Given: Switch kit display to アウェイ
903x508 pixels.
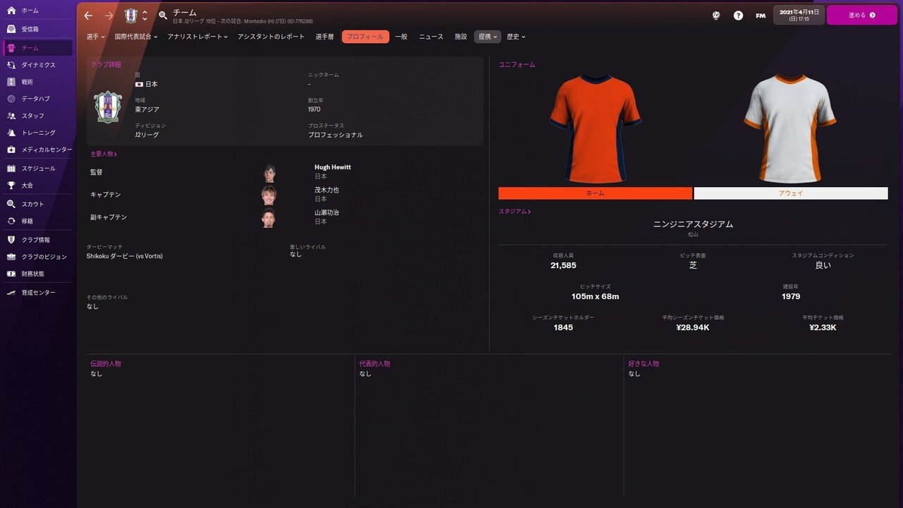Looking at the screenshot, I should [x=791, y=193].
